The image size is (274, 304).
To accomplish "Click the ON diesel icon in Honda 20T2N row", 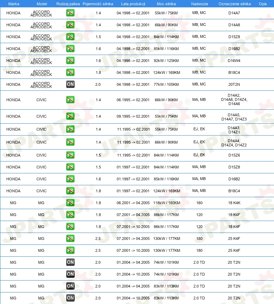I will click(x=70, y=84).
